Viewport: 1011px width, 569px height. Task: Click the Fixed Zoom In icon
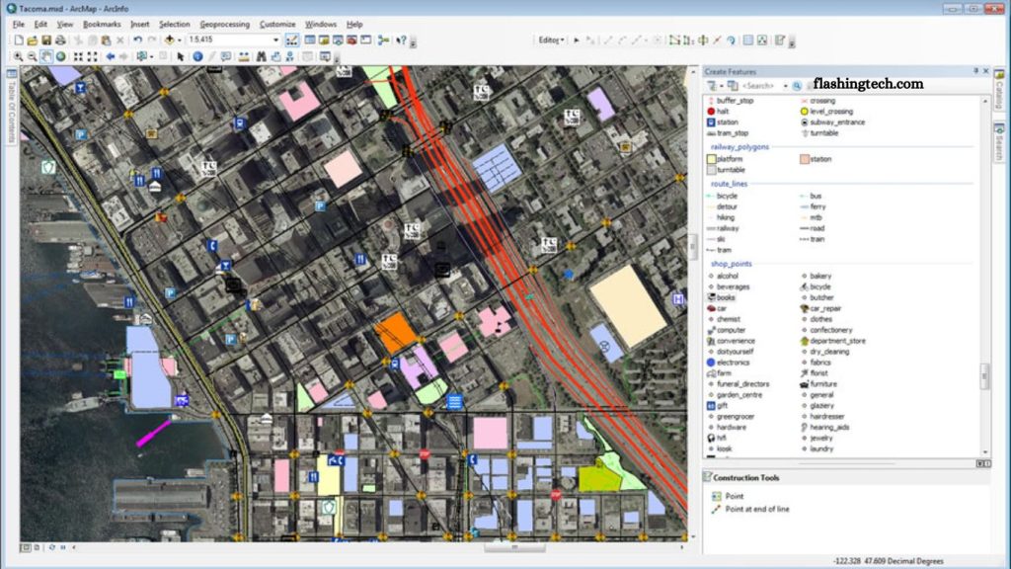78,56
